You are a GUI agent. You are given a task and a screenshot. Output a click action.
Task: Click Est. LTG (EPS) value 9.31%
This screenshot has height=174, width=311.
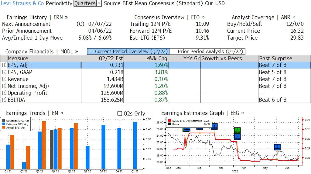coord(202,38)
